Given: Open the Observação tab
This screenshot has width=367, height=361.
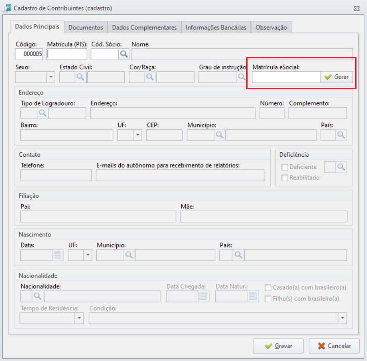Looking at the screenshot, I should (271, 27).
